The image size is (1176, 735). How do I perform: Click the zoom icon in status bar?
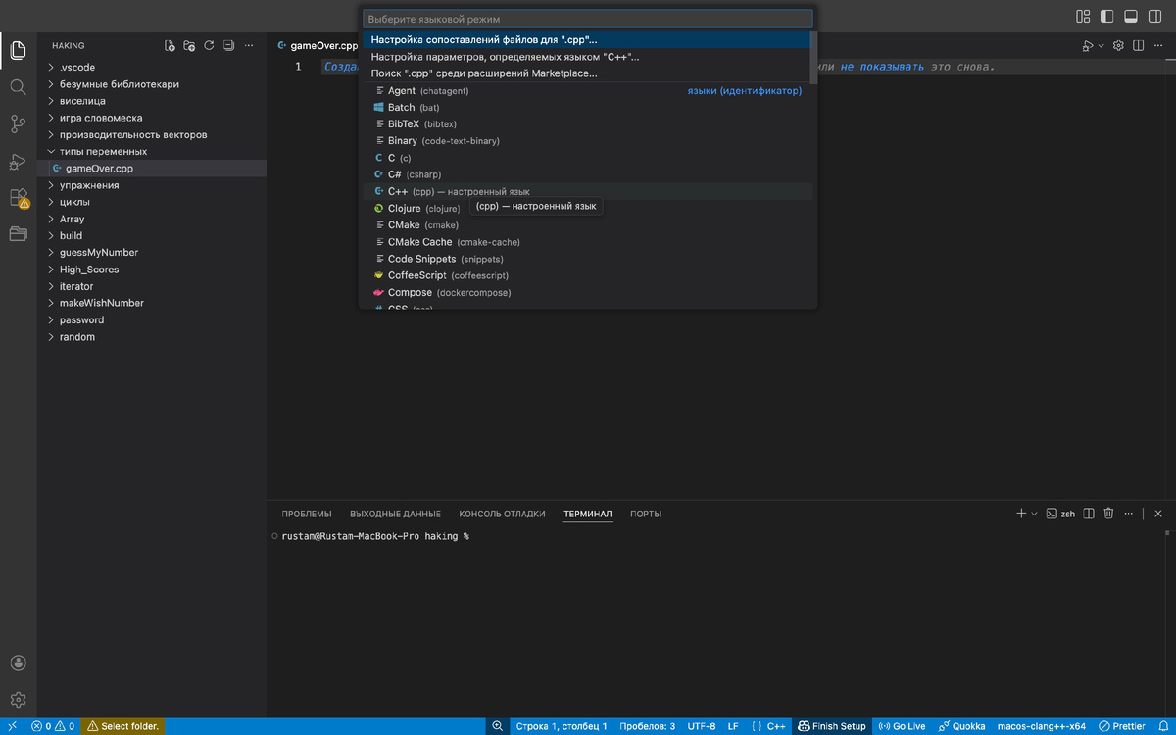(498, 726)
